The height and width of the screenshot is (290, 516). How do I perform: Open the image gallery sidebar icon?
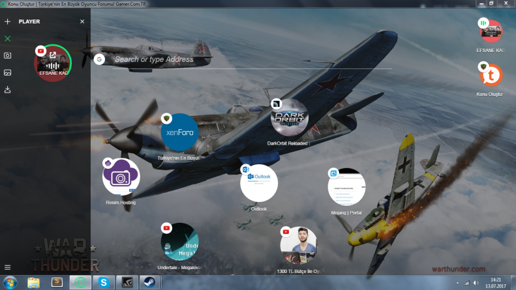8,73
